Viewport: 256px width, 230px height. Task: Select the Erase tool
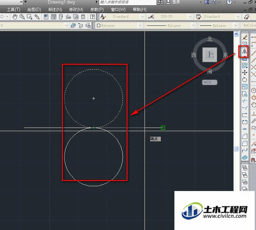coord(245,37)
